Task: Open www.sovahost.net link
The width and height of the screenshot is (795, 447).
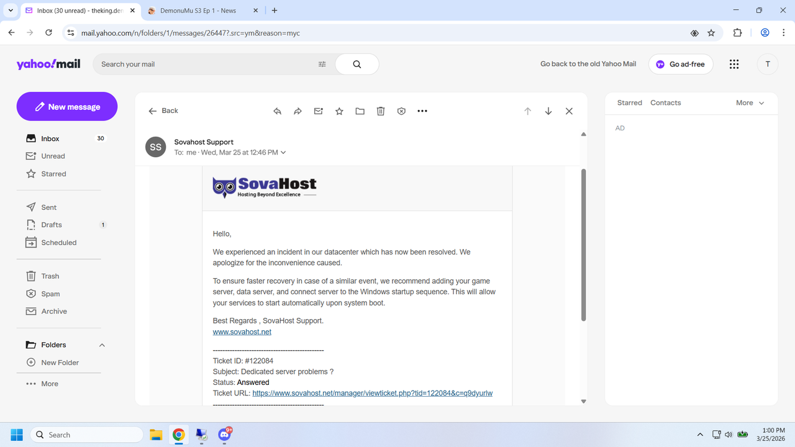Action: (242, 332)
